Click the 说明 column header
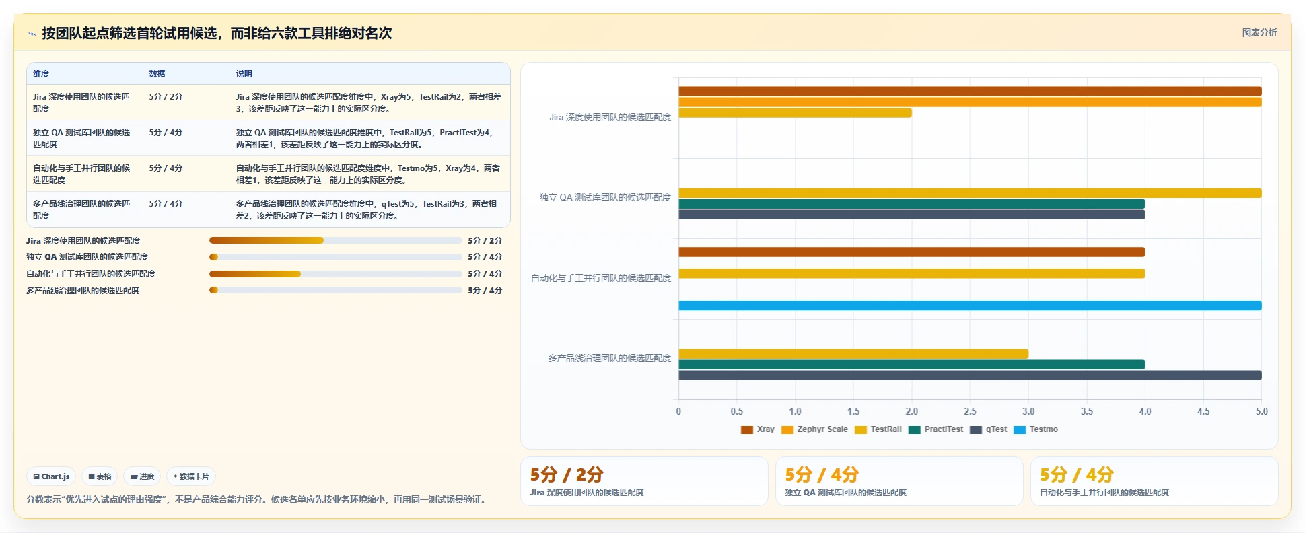Screen dimensions: 1305x533 (244, 74)
